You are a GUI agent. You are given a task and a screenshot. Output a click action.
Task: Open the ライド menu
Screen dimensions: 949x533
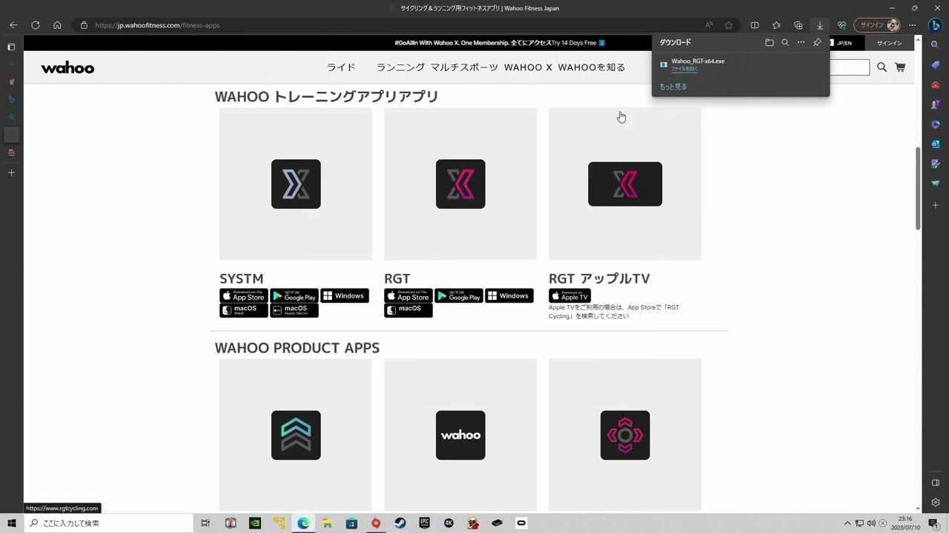click(x=341, y=67)
